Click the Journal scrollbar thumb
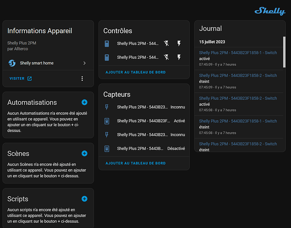 pyautogui.click(x=284, y=52)
